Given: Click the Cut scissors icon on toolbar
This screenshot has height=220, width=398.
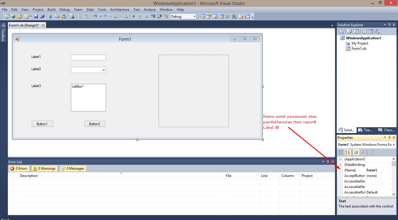Looking at the screenshot, I should [50, 16].
